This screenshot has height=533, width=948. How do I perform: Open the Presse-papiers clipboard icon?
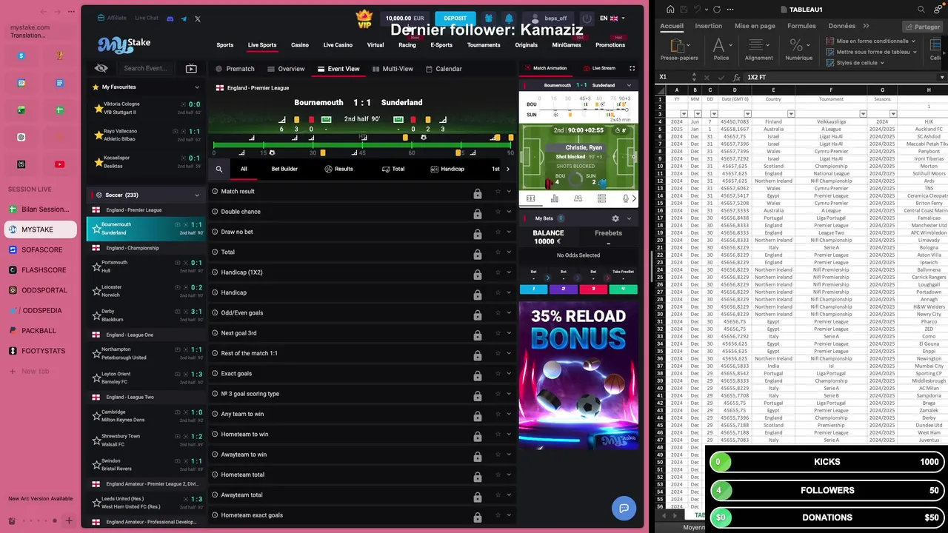(x=679, y=46)
